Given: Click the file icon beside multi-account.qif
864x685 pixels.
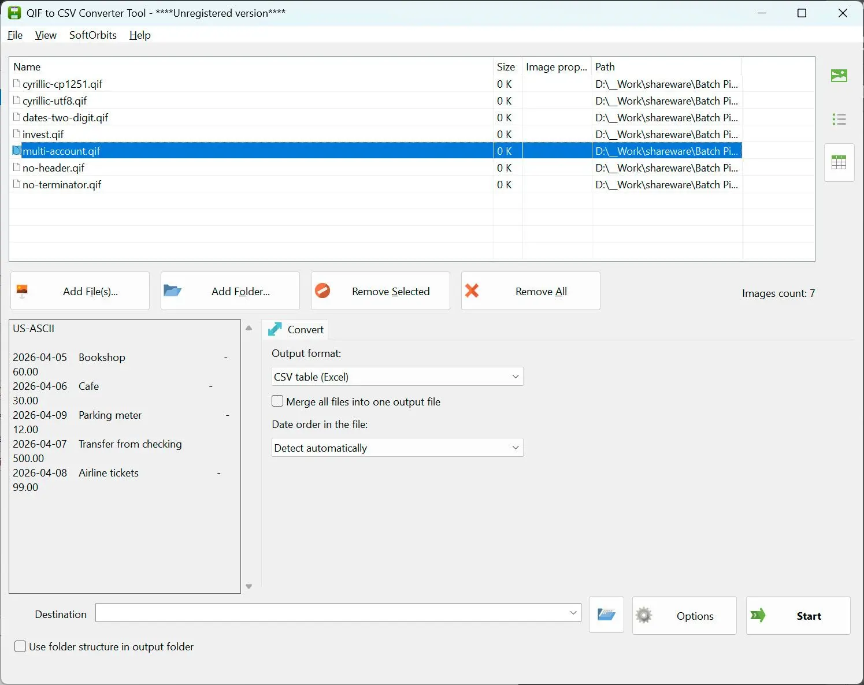Looking at the screenshot, I should click(17, 151).
